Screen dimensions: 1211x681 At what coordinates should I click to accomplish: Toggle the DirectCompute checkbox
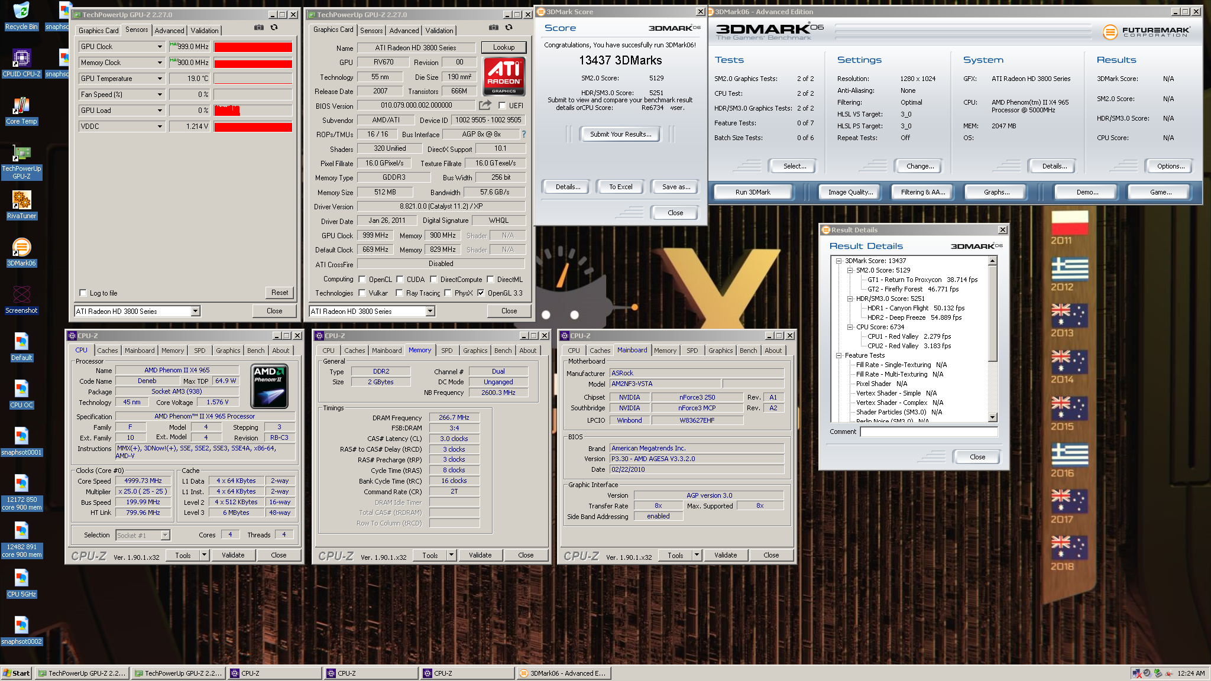tap(433, 280)
